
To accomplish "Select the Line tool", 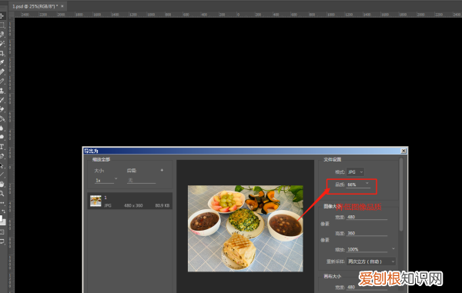I will coord(2,175).
